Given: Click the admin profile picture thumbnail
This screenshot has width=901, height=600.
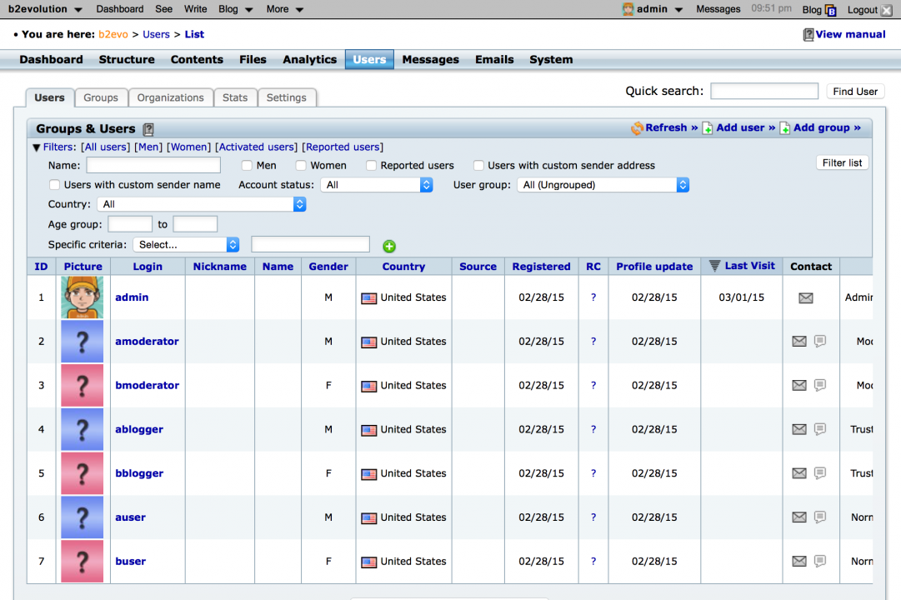Looking at the screenshot, I should [x=83, y=297].
